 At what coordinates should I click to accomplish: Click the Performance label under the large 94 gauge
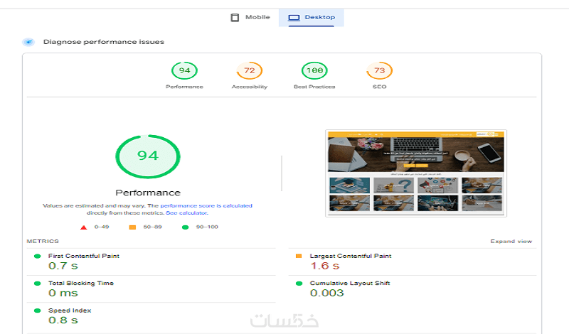coord(148,193)
